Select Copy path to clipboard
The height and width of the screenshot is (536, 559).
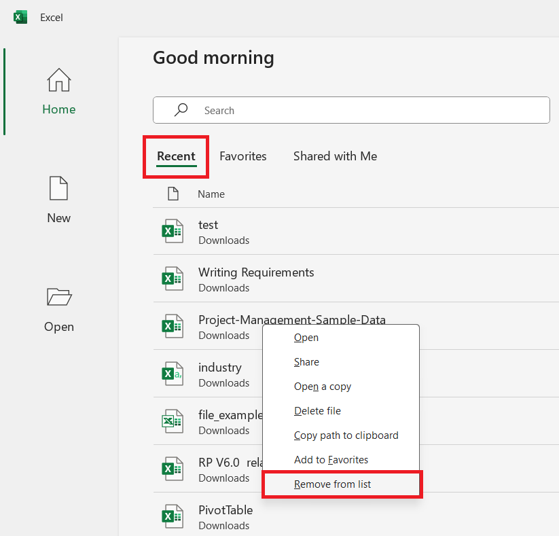coord(341,435)
